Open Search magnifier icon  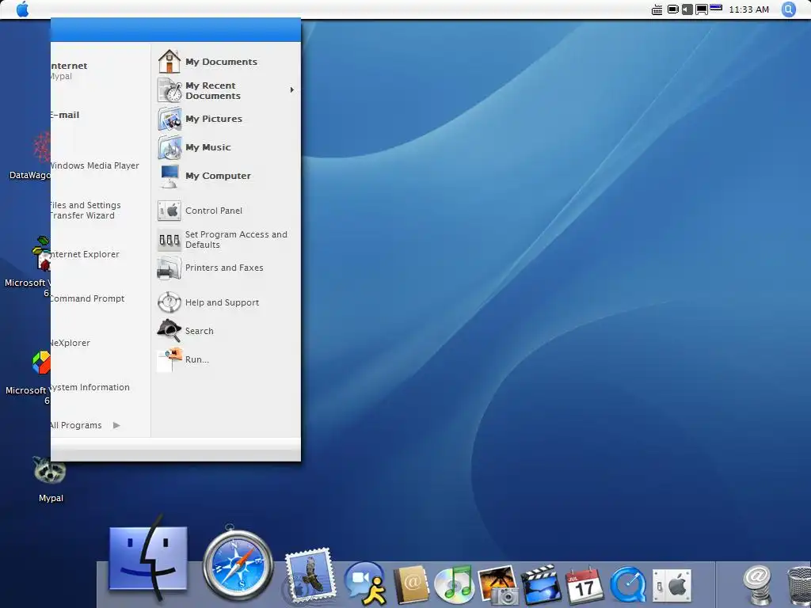click(169, 331)
